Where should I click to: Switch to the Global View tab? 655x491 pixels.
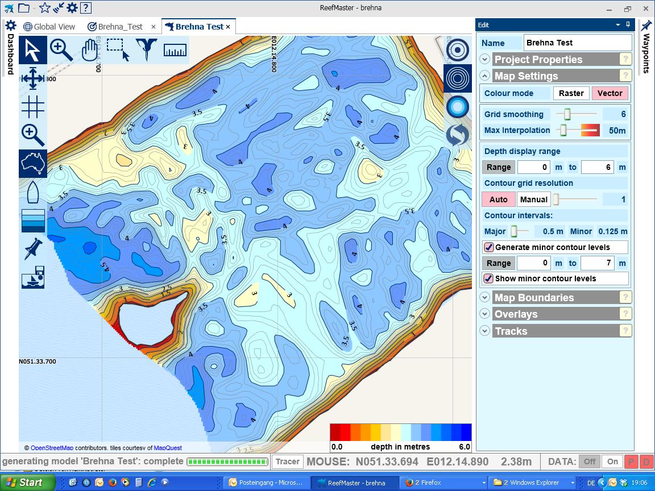[49, 27]
